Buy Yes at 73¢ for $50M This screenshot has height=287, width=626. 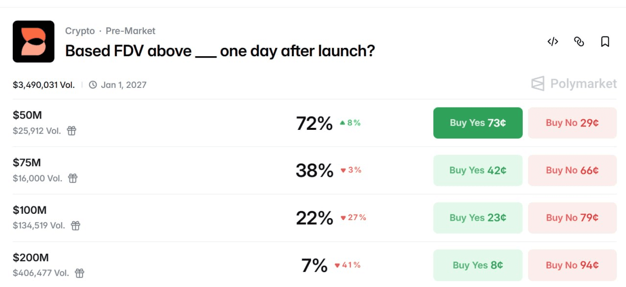pos(478,123)
